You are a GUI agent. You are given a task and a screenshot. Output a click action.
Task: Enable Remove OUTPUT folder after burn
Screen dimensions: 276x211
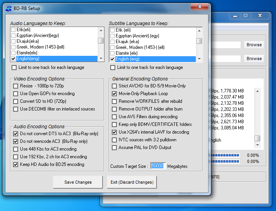pos(114,109)
